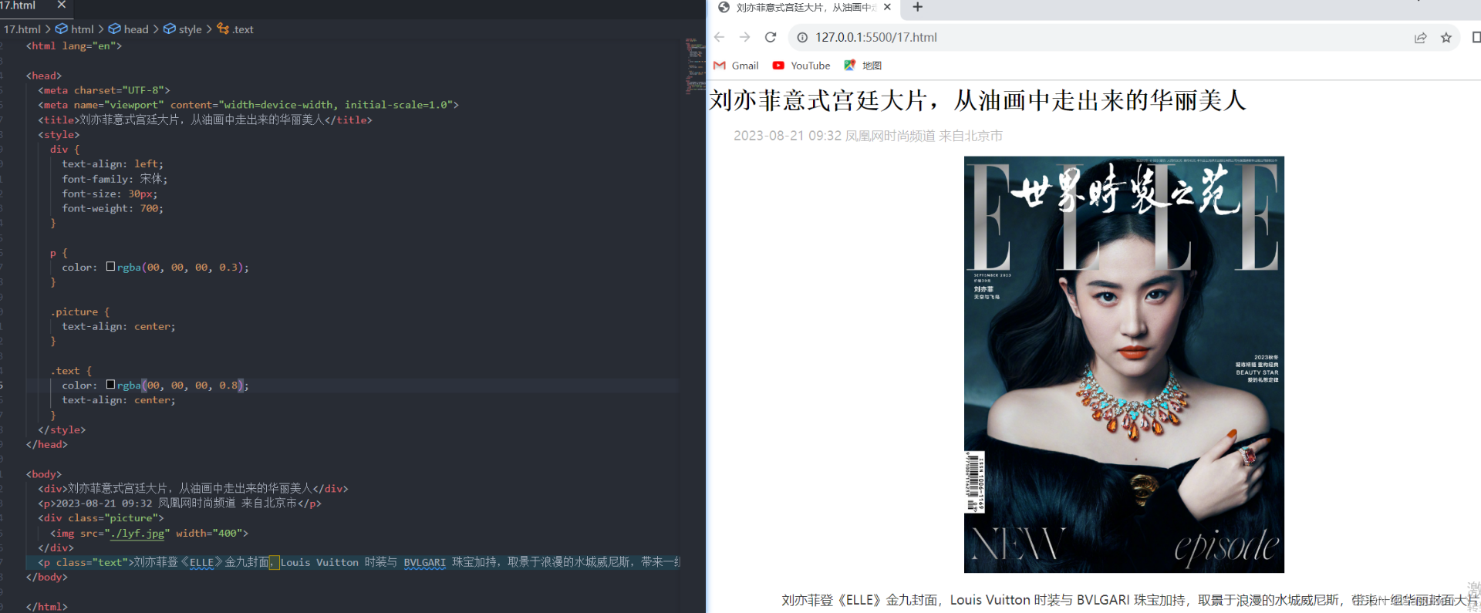
Task: Click the <title> tag line in editor
Action: click(x=205, y=120)
